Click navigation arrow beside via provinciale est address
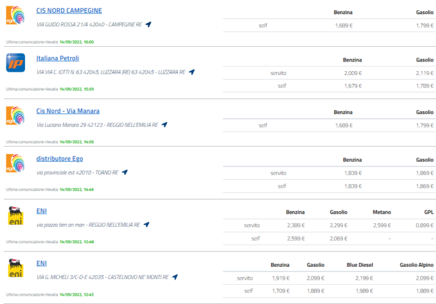The width and height of the screenshot is (436, 304). (x=125, y=172)
